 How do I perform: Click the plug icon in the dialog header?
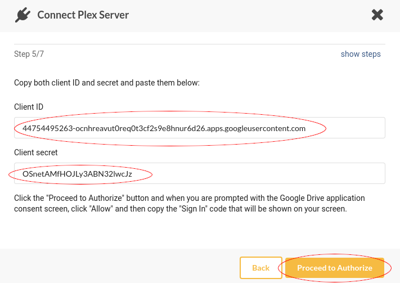click(23, 15)
